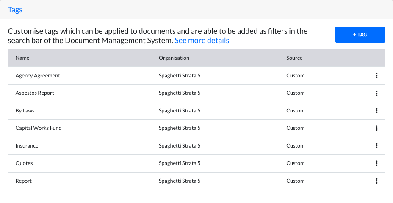This screenshot has width=393, height=203.
Task: Click the + TAG button
Action: click(x=360, y=35)
